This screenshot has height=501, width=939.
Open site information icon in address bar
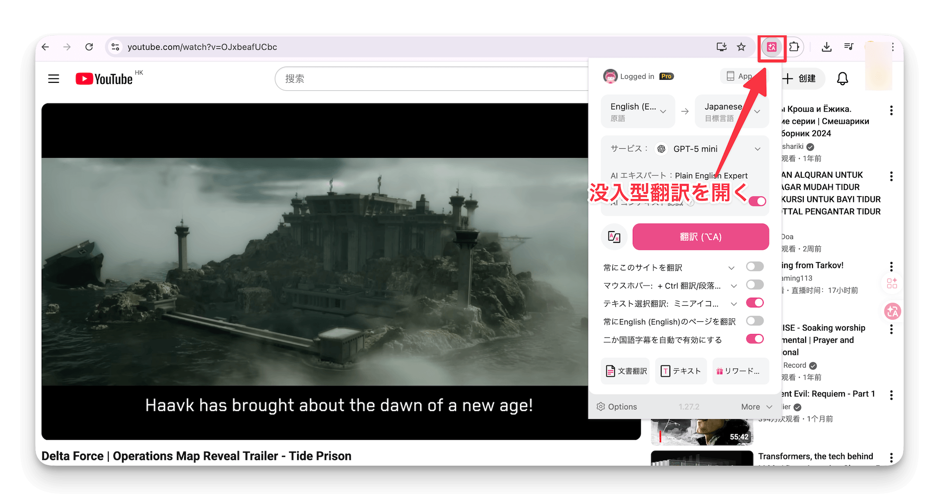(115, 47)
